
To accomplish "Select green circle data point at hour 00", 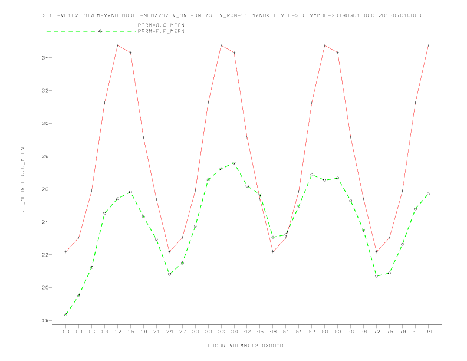I will (66, 314).
